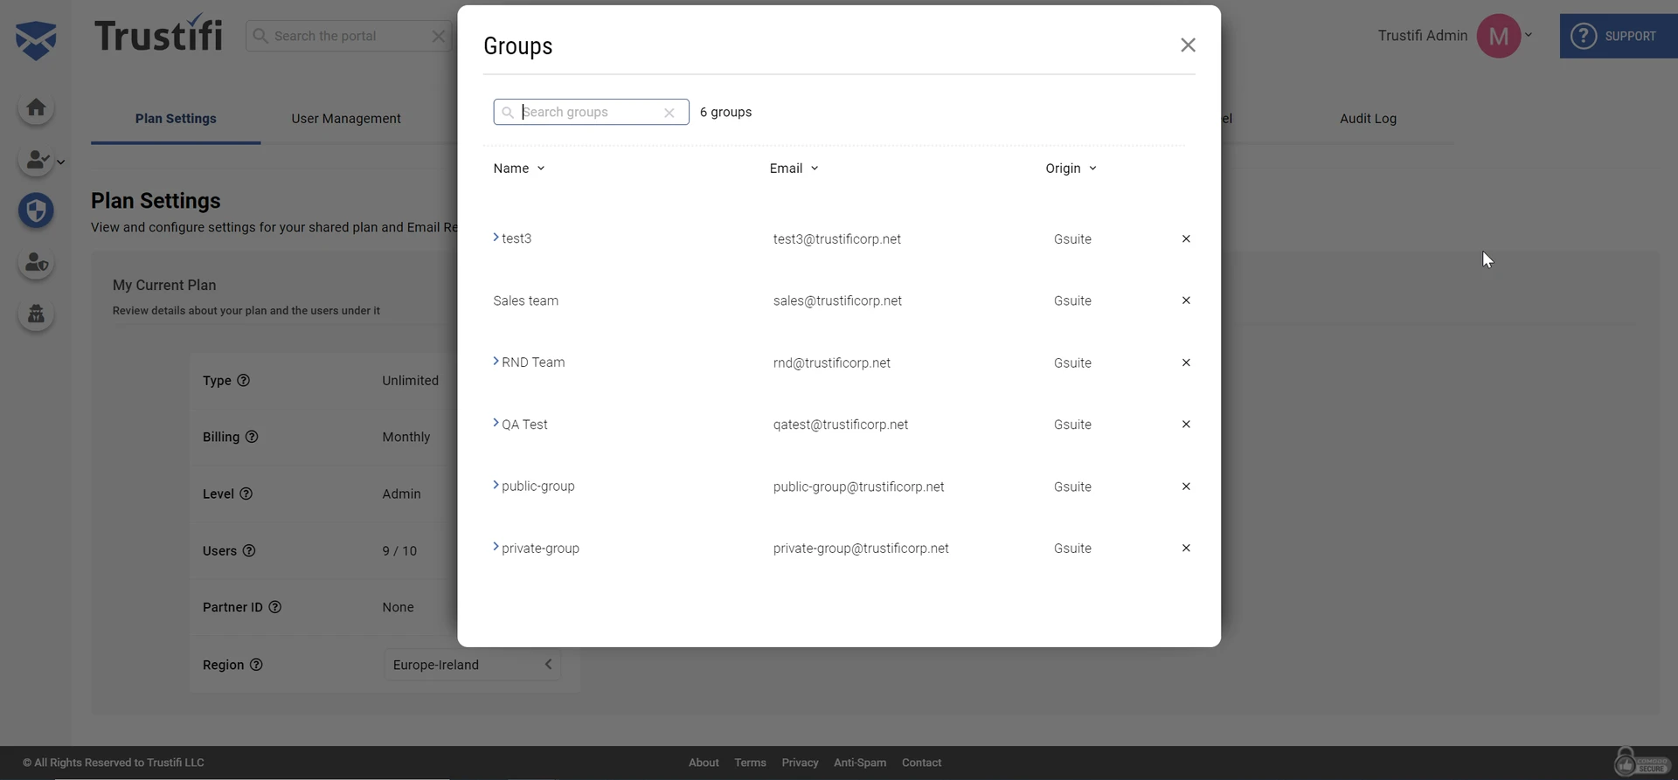Click the 6 groups count label
The width and height of the screenshot is (1678, 780).
725,112
